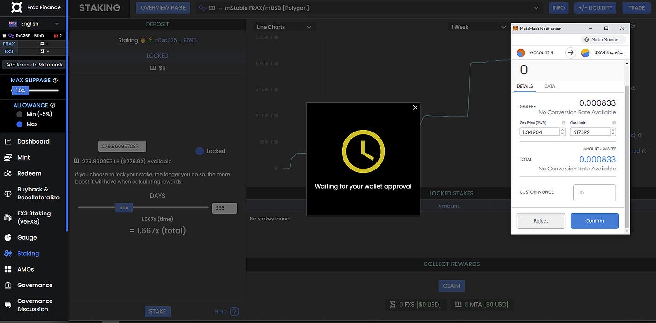The width and height of the screenshot is (656, 323).
Task: Click the Governance Discussion chat icon
Action: click(x=8, y=305)
